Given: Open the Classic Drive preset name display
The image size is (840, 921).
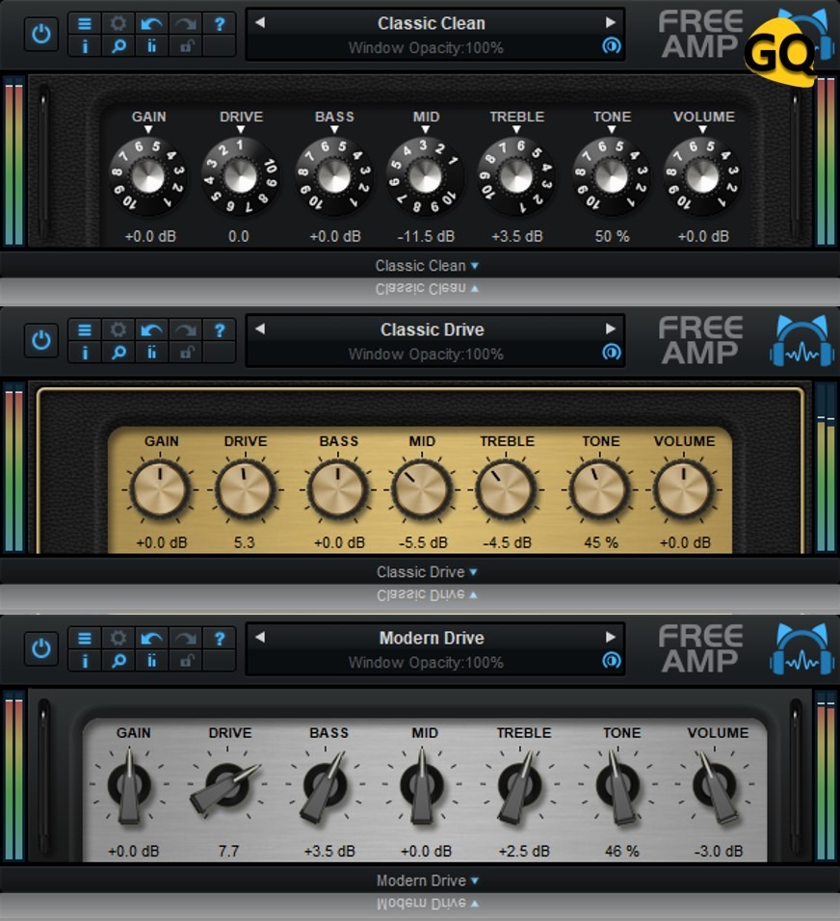Looking at the screenshot, I should pyautogui.click(x=432, y=330).
